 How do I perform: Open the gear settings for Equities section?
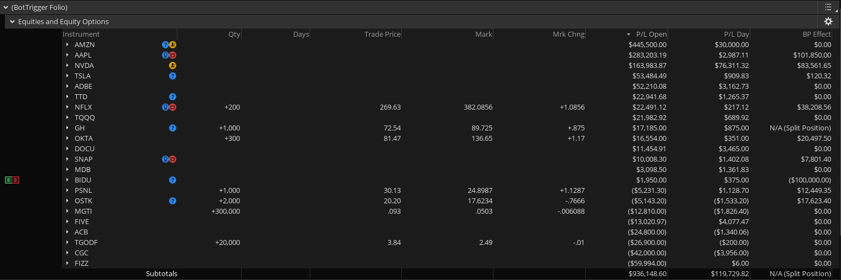[828, 21]
